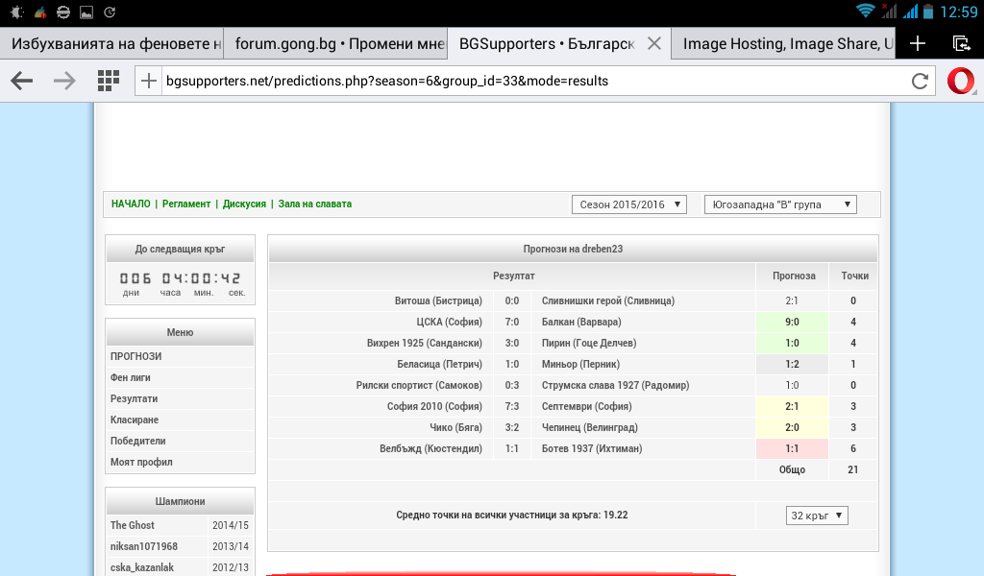Open a new tab with plus icon
This screenshot has height=576, width=984.
click(918, 43)
